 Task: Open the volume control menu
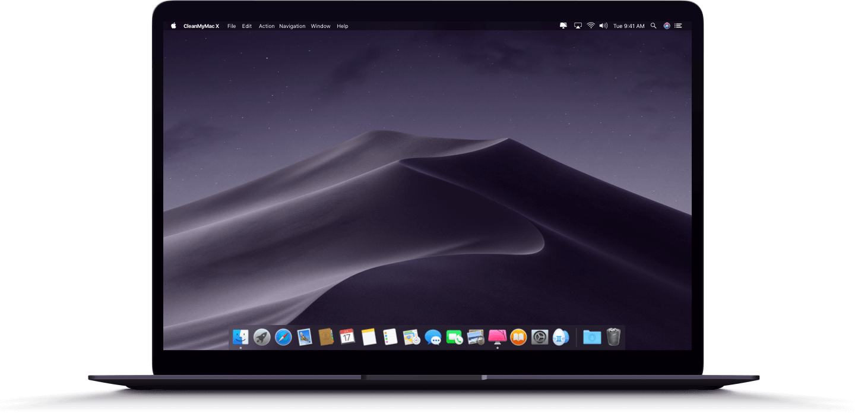click(x=603, y=26)
